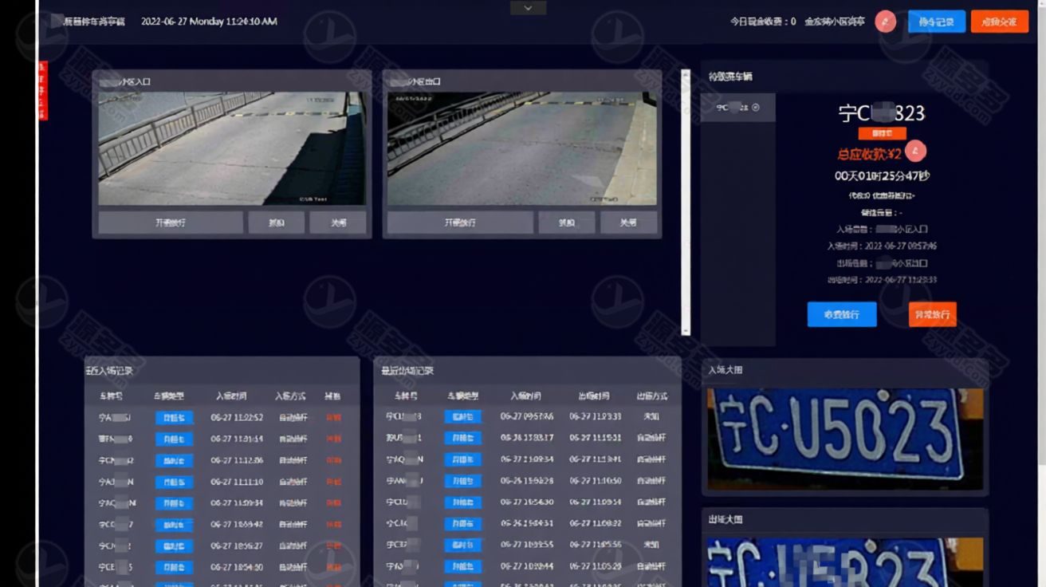This screenshot has height=587, width=1046.
Task: Select the plate entry in the pending vehicles list
Action: [737, 108]
